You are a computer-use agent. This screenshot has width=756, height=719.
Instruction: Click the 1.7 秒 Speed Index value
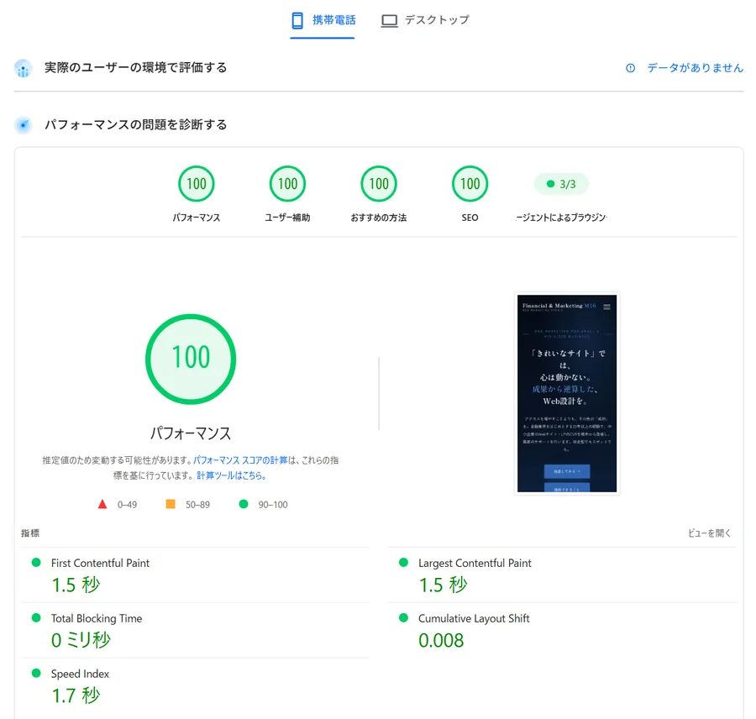(76, 695)
